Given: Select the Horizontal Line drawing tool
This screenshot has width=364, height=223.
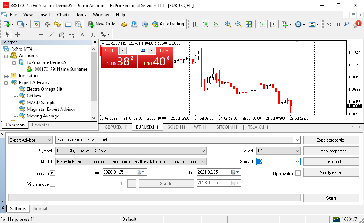Looking at the screenshot, I should [41, 34].
